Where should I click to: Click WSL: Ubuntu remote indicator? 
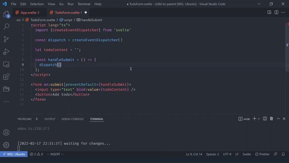click(14, 154)
